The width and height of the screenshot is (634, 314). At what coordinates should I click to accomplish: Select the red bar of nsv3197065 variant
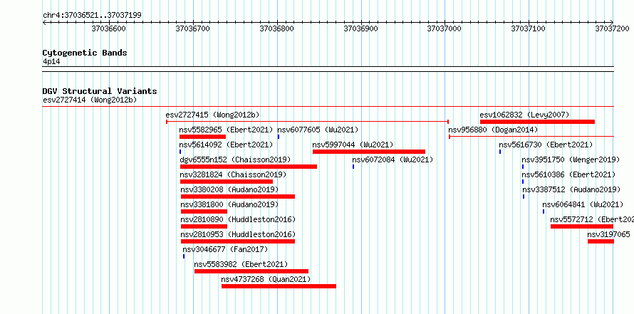601,241
